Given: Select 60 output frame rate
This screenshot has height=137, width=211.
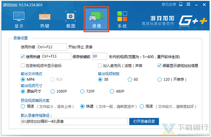Looking at the screenshot, I should point(130,80).
